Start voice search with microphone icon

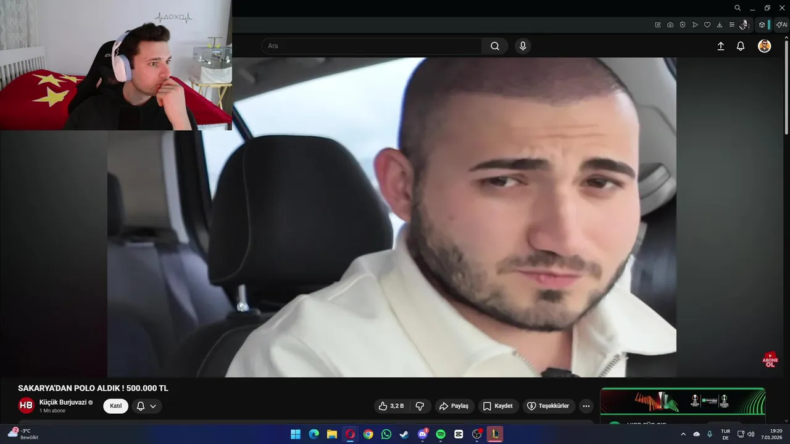[x=523, y=46]
